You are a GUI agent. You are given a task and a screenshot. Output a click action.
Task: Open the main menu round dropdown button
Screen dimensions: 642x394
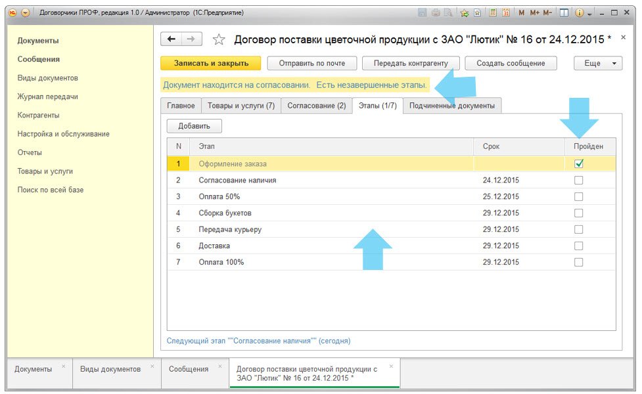(x=26, y=12)
